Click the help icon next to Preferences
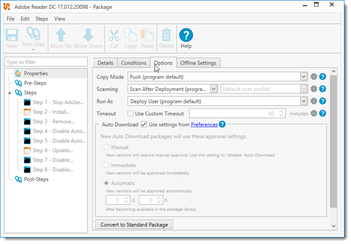Viewport: 351px width, 244px height. [x=222, y=125]
